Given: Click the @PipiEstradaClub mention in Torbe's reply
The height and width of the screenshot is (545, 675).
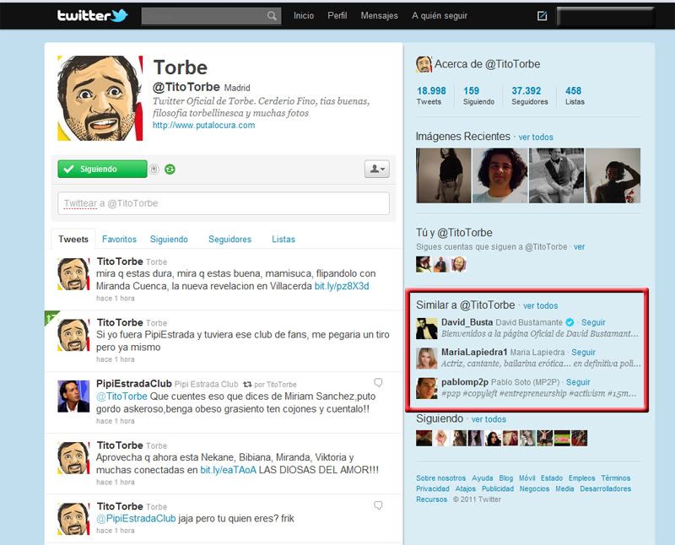Looking at the screenshot, I should (x=136, y=519).
